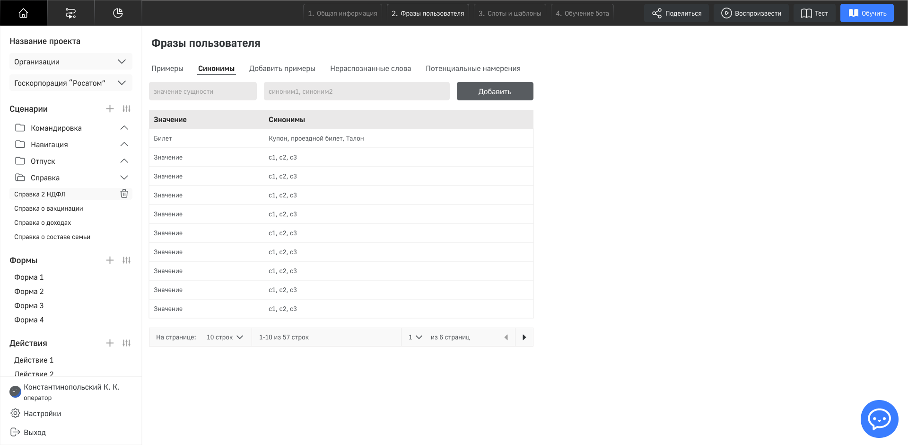The width and height of the screenshot is (908, 445).
Task: Click the plus icon to add a scenario
Action: pos(110,108)
